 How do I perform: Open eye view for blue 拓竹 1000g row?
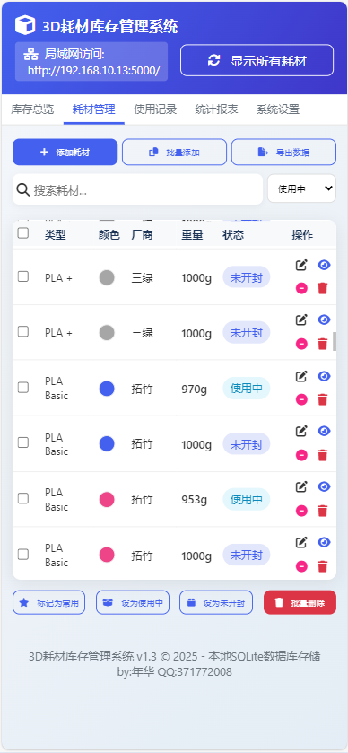point(324,431)
